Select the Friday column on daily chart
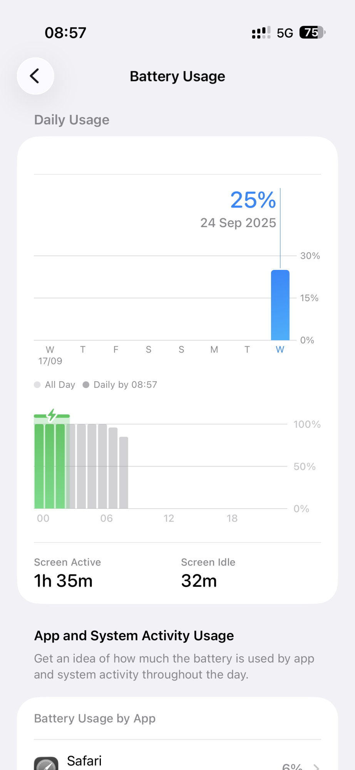Screen dimensions: 355x770 click(116, 350)
